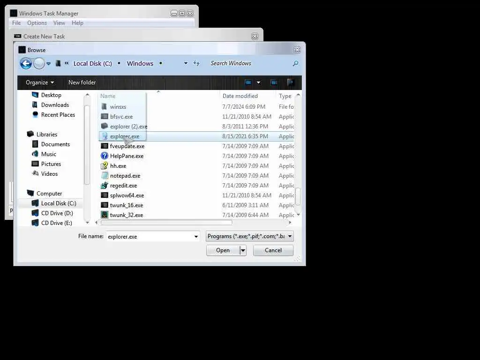Create a New folder
The height and width of the screenshot is (360, 480).
82,82
